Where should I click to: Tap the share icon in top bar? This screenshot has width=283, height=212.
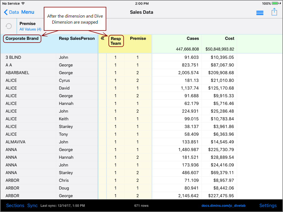(274, 12)
